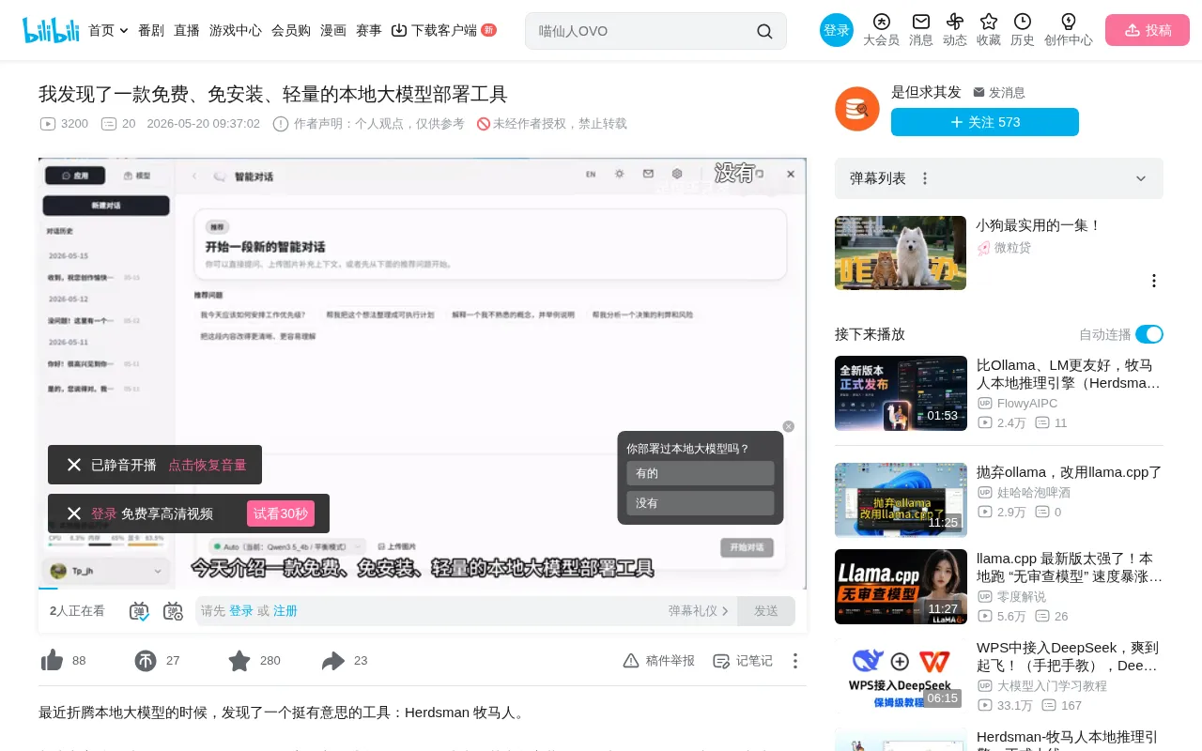Click the pink 投稿 upload button
The width and height of the screenshot is (1202, 751).
click(x=1148, y=30)
